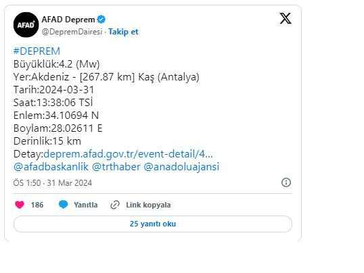
Task: Click the 186 likes count
Action: point(37,205)
